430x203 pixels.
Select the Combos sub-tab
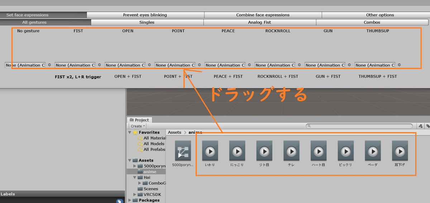click(372, 22)
